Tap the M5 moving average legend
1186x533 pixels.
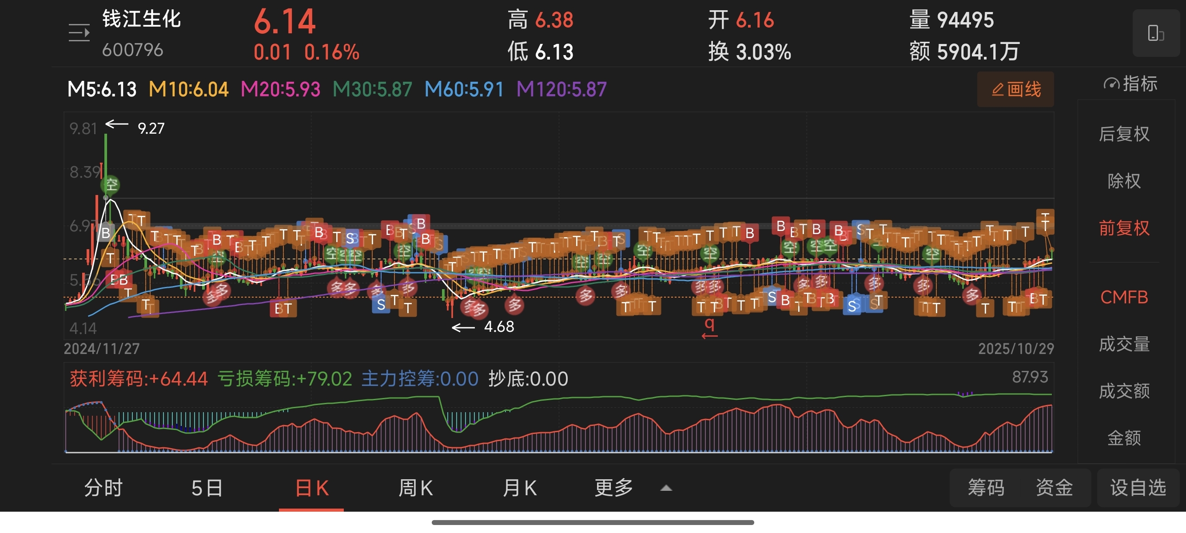pos(102,89)
